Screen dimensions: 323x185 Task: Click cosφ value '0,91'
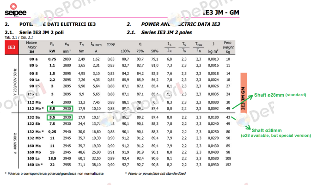pyautogui.click(x=111, y=152)
